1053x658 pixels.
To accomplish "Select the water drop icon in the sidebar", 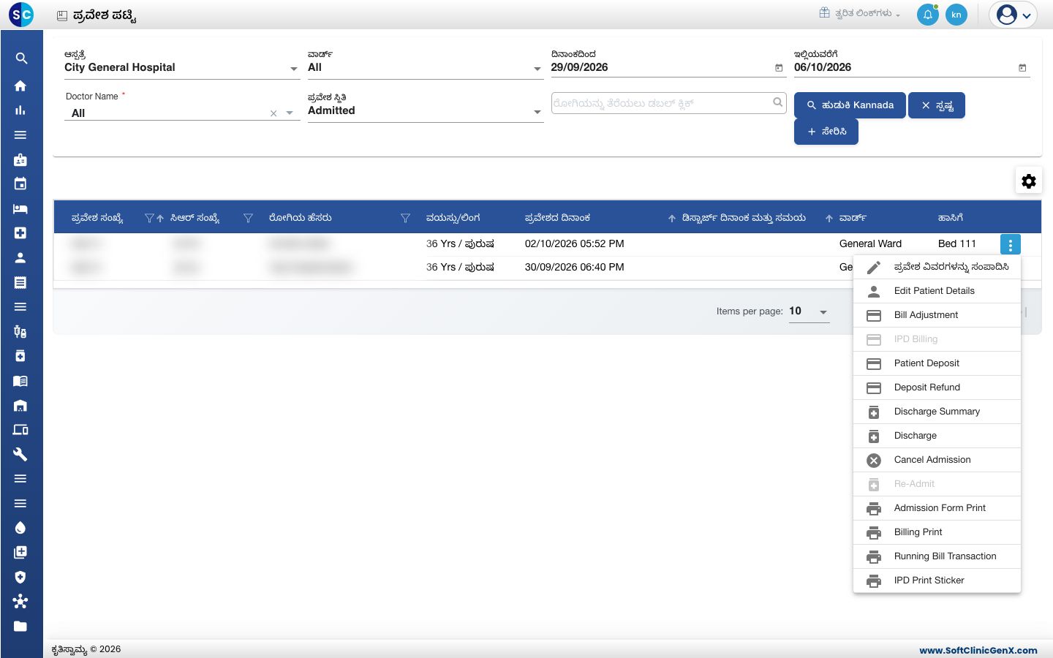I will [x=20, y=528].
